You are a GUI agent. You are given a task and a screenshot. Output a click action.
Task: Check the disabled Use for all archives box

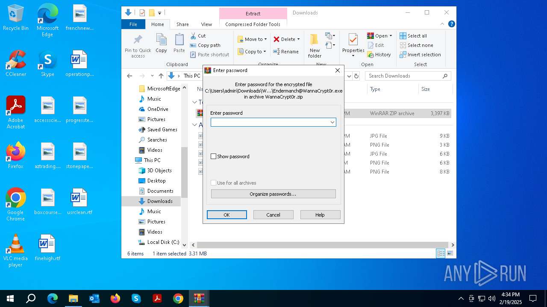pyautogui.click(x=214, y=183)
